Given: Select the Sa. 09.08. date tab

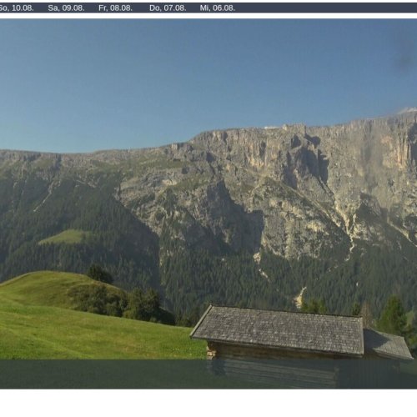Looking at the screenshot, I should pyautogui.click(x=66, y=8).
